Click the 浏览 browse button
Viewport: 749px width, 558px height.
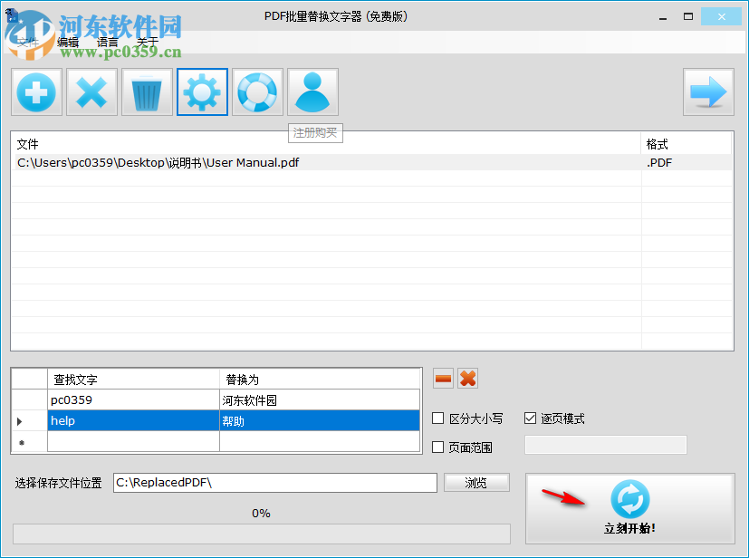pos(477,482)
